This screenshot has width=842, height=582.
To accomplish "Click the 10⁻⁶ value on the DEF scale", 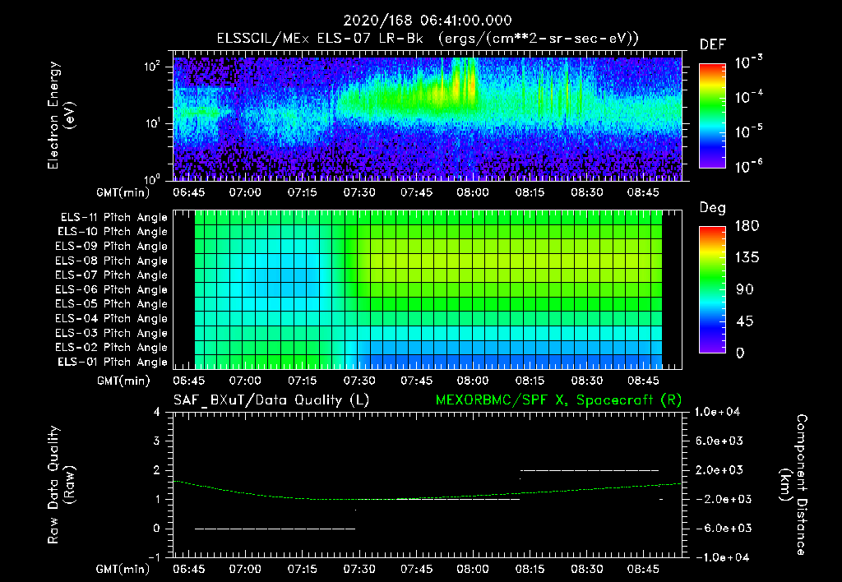I will click(748, 166).
